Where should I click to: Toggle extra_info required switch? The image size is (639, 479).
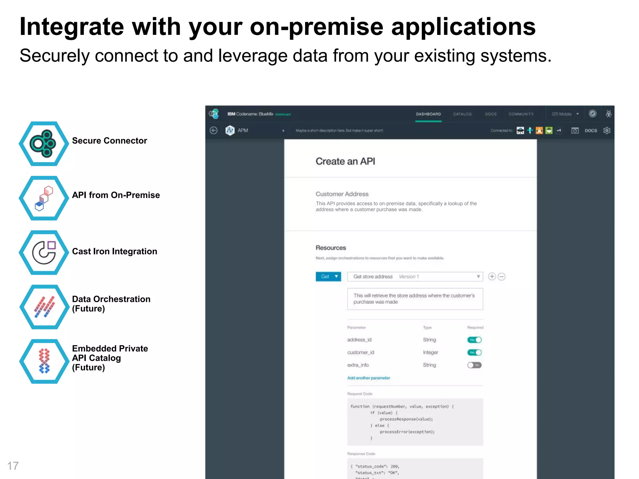pos(474,365)
